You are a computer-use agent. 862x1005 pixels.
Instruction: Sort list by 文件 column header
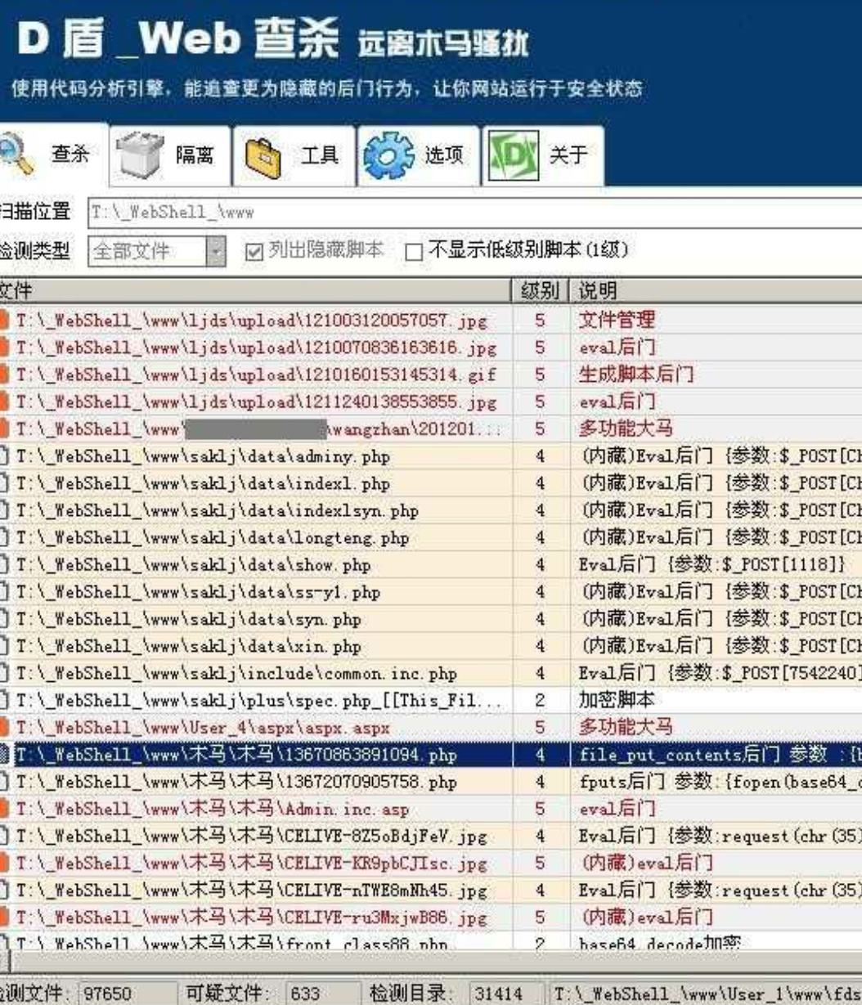[245, 290]
